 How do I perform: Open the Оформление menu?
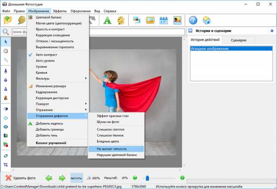80,11
